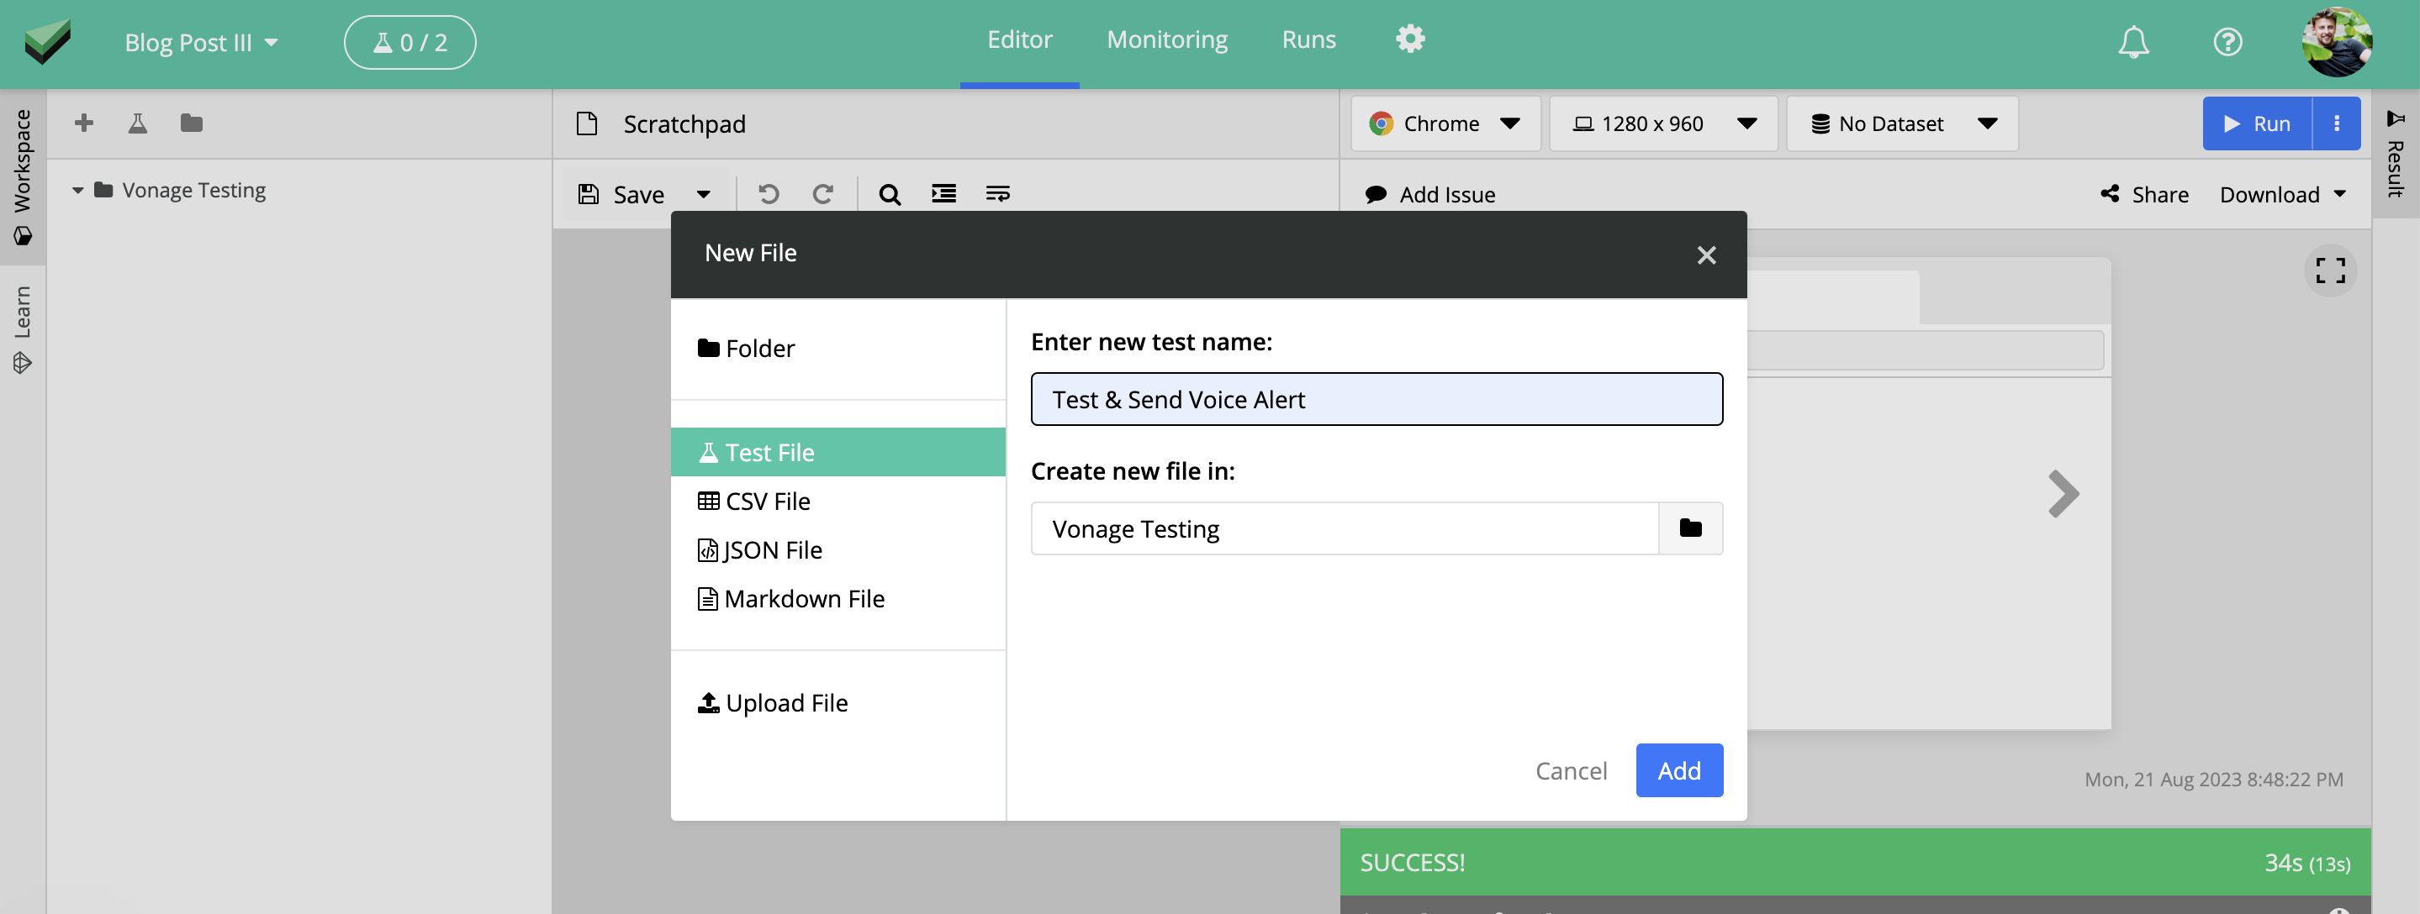Viewport: 2420px width, 914px height.
Task: Click the Save button
Action: [621, 194]
